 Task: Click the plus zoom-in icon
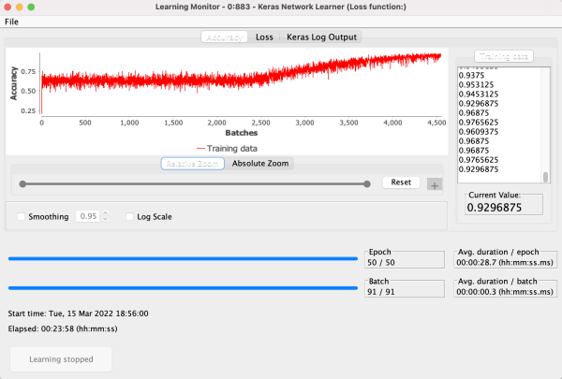435,185
